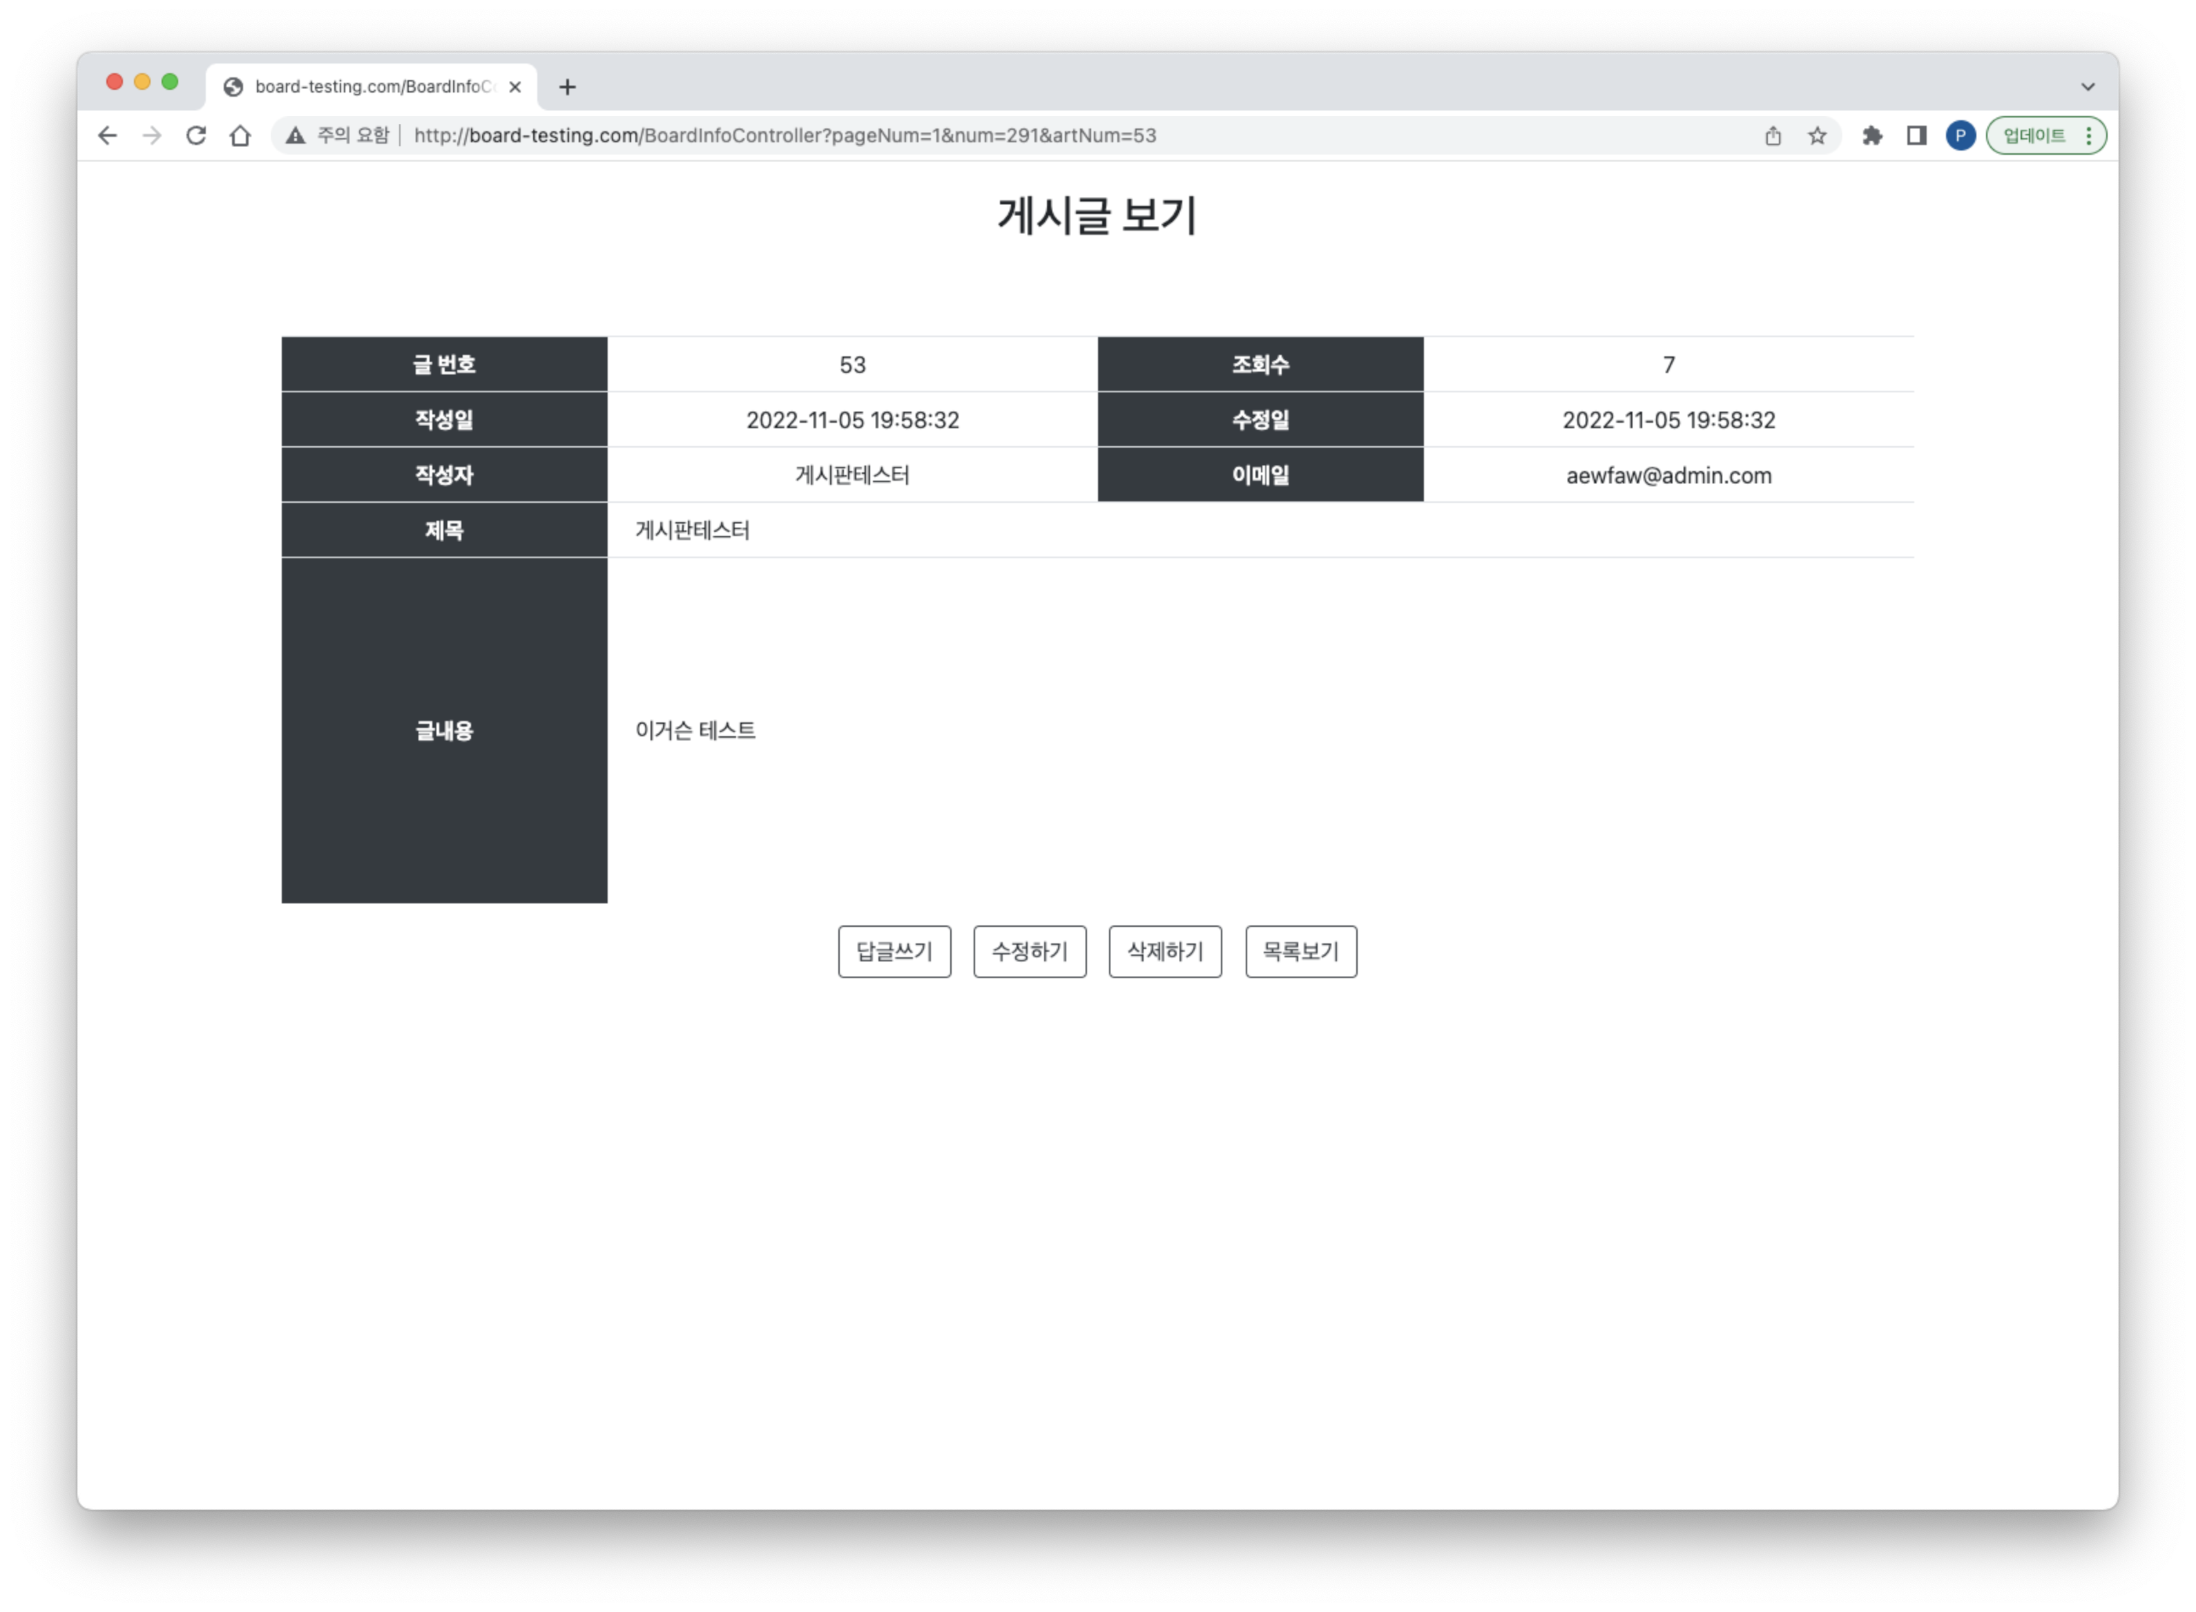
Task: Click the created date in 작성일 row
Action: [853, 421]
